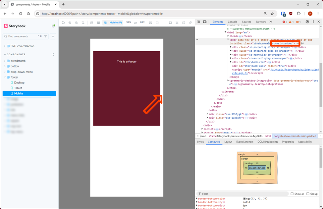323x209 pixels.
Task: Expand all components with the chevron toggle
Action: click(53, 55)
